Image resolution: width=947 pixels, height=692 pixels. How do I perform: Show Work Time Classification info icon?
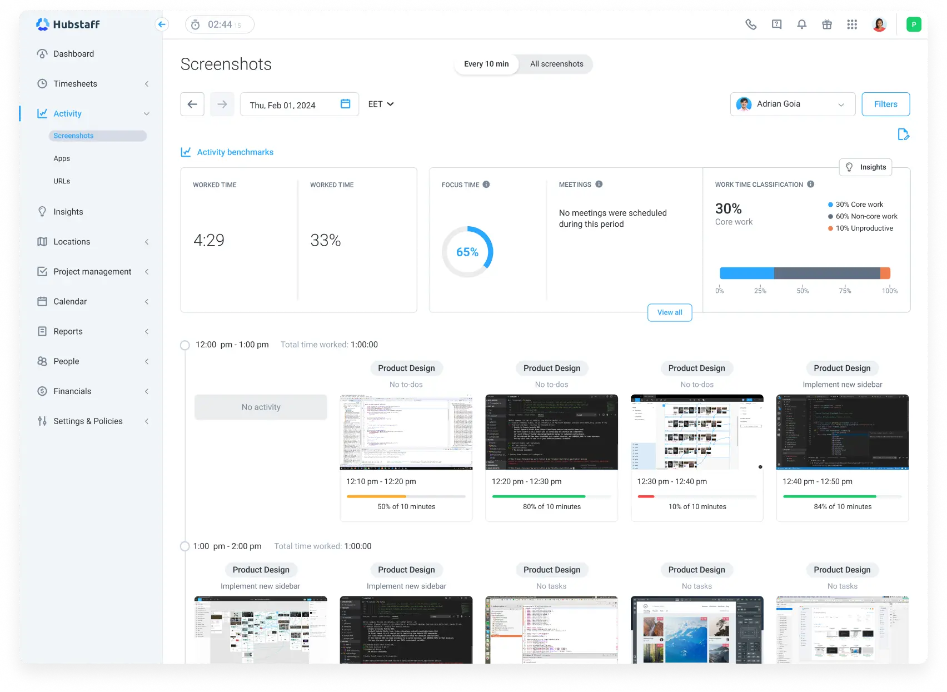811,184
